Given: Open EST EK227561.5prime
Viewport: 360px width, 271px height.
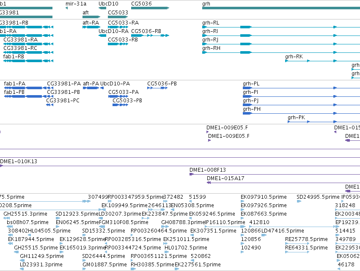Looking at the screenshot, I should click(198, 265).
